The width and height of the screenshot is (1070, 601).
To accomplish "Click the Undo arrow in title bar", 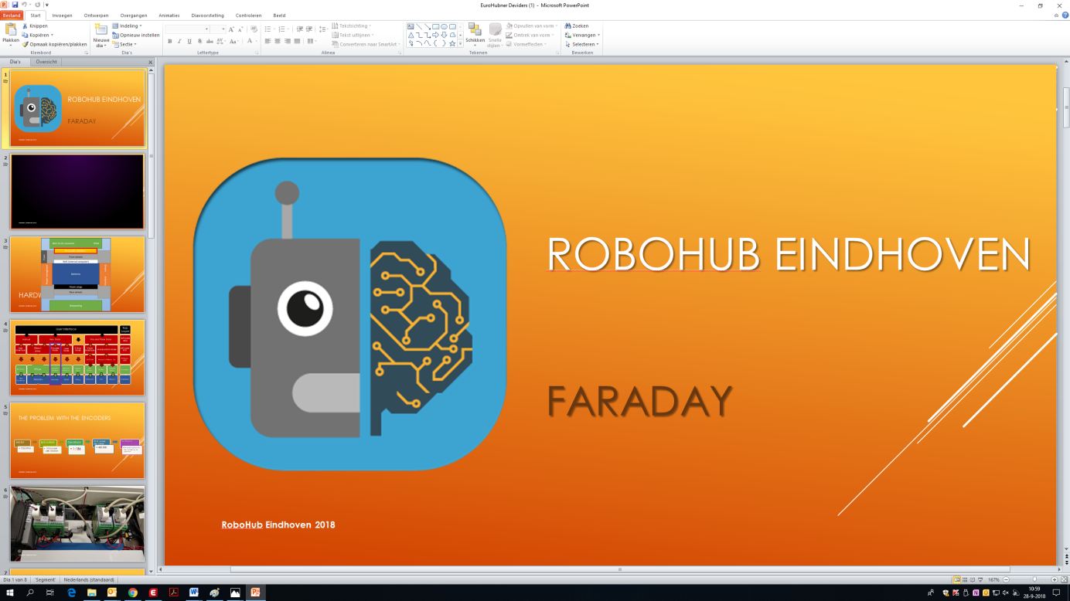I will click(25, 5).
